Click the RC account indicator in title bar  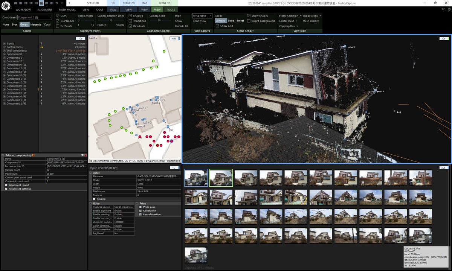(443, 9)
